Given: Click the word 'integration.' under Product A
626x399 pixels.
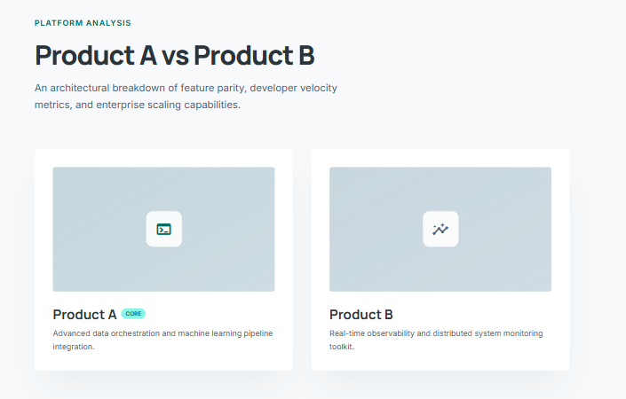Looking at the screenshot, I should pos(74,347).
